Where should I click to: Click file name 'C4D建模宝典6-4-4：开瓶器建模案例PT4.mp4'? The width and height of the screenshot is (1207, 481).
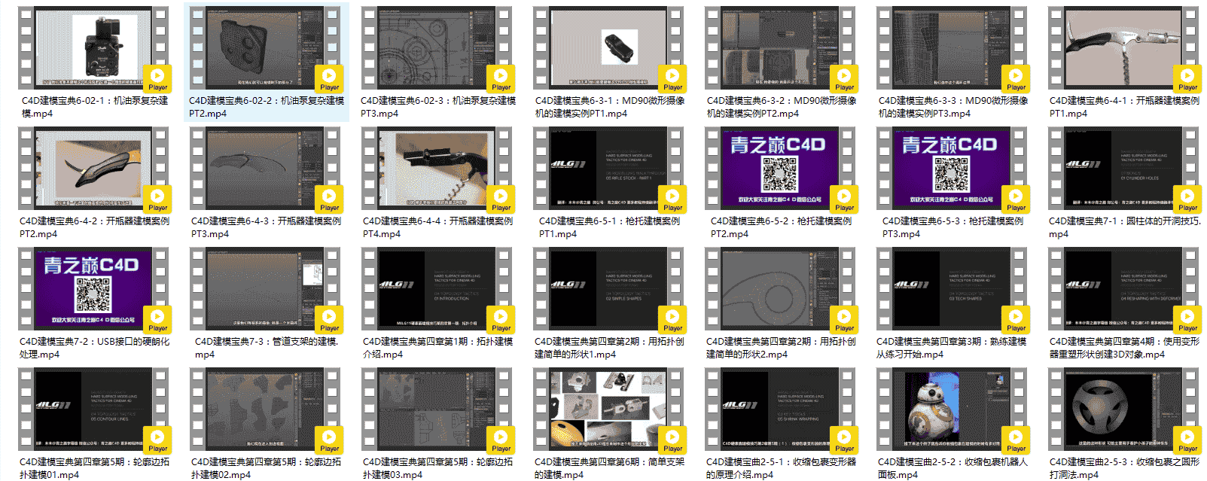(x=438, y=227)
